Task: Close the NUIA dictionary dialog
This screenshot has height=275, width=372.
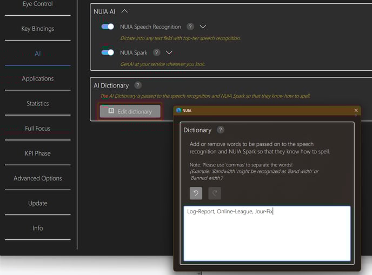Action: [x=356, y=110]
